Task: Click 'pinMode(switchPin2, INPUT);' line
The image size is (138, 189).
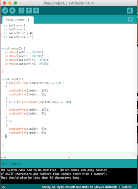Action: 27,64
